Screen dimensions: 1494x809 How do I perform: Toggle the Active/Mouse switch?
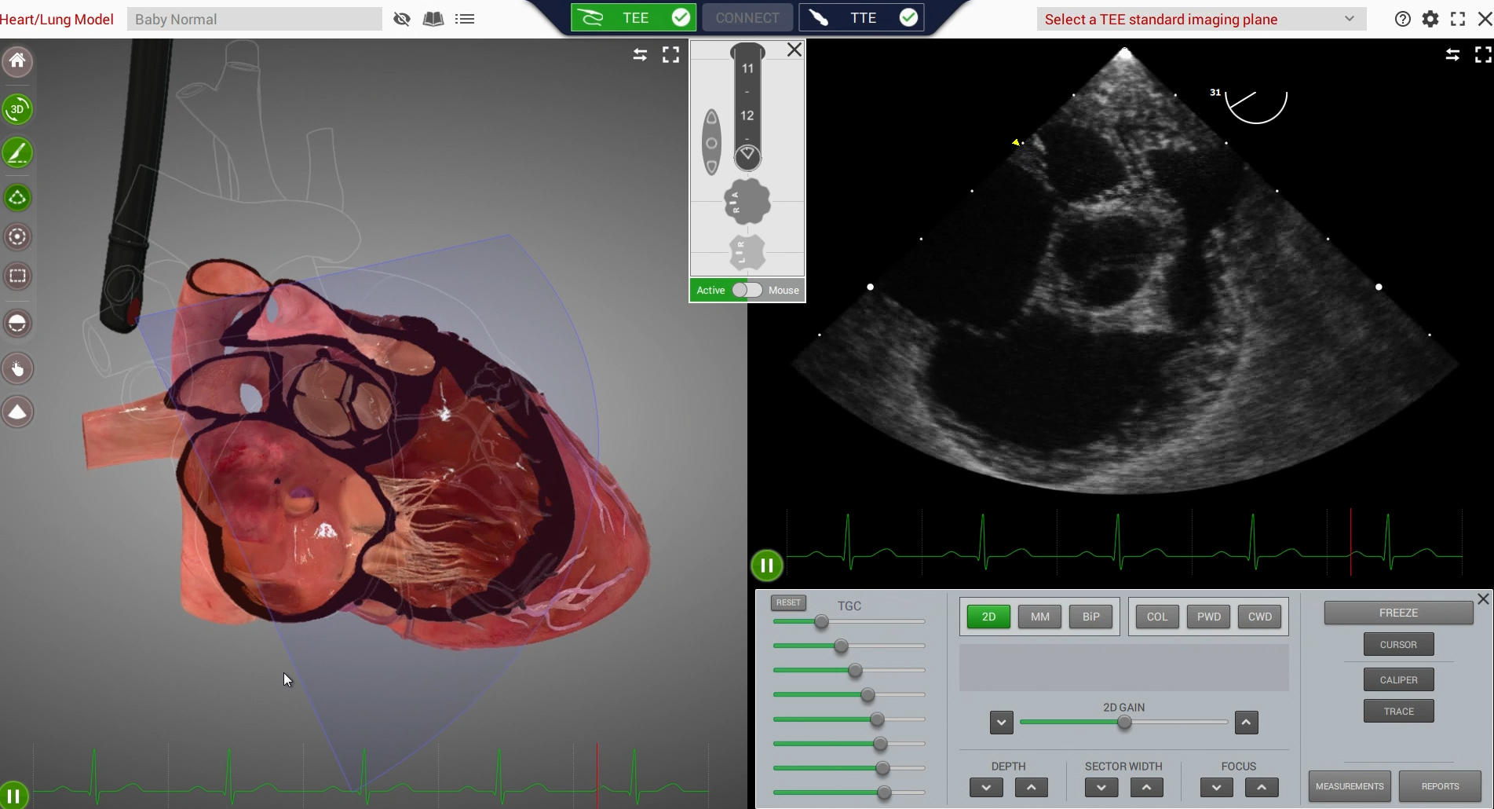[x=747, y=290]
